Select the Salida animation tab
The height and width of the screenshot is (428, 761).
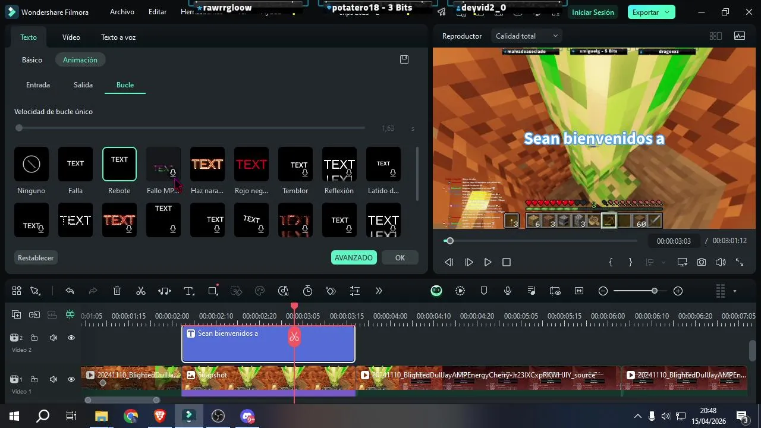click(x=83, y=85)
